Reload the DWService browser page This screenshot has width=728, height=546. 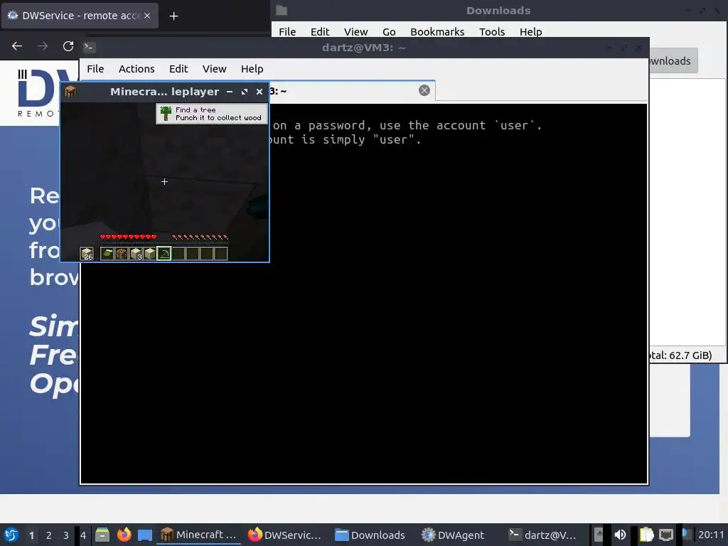[x=68, y=46]
